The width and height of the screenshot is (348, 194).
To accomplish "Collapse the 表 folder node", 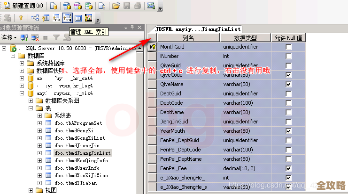I will tap(31, 108).
